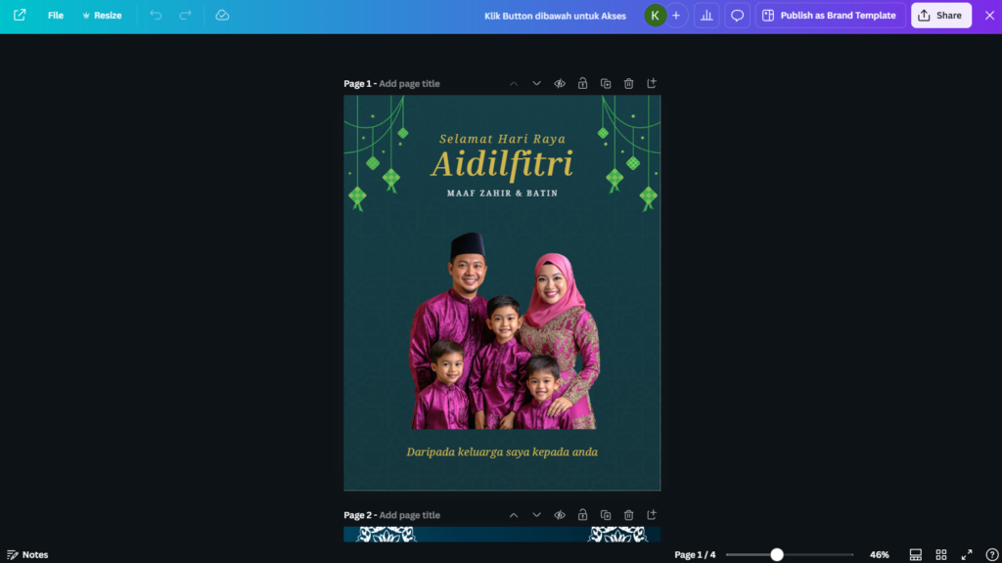This screenshot has width=1002, height=563.
Task: Open the 46% zoom level menu
Action: click(879, 555)
